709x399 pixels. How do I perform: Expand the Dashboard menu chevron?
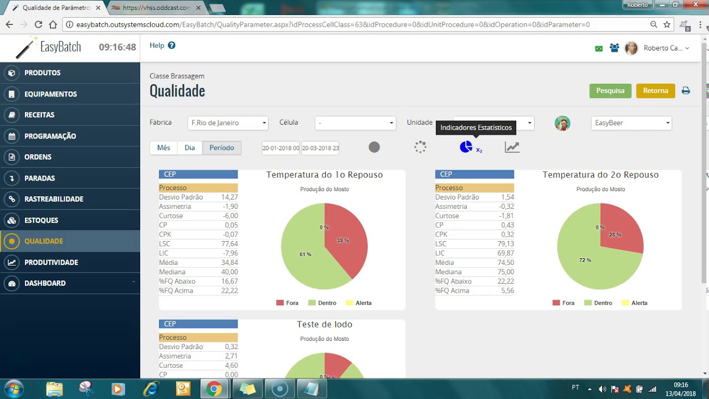(x=133, y=282)
